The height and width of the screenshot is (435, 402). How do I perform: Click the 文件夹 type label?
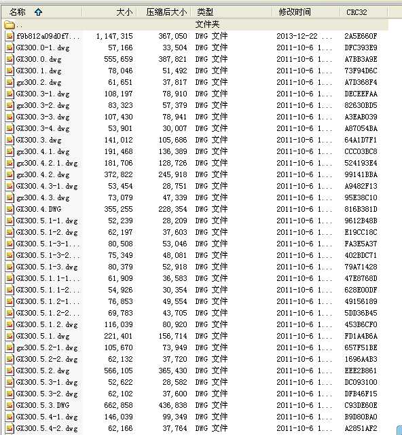click(x=207, y=24)
